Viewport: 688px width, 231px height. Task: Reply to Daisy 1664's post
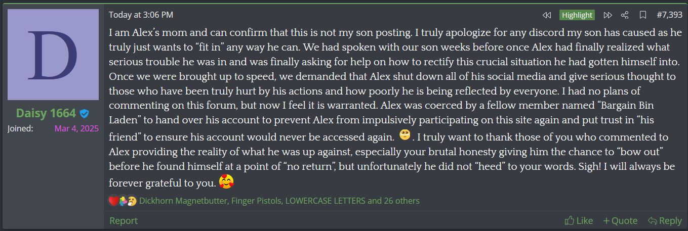tap(665, 220)
